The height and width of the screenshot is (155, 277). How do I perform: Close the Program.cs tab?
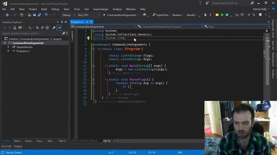tap(91, 22)
